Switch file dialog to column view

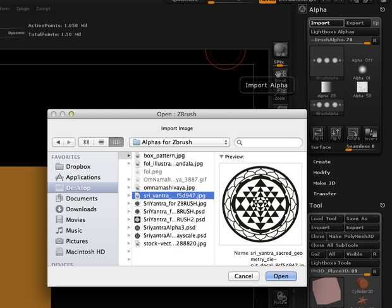(116, 142)
